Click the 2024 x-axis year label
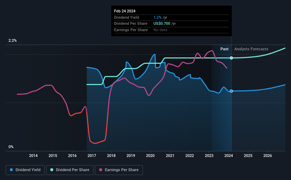 [229, 156]
